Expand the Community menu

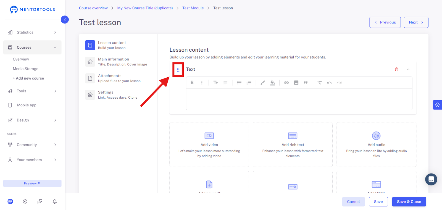32,145
